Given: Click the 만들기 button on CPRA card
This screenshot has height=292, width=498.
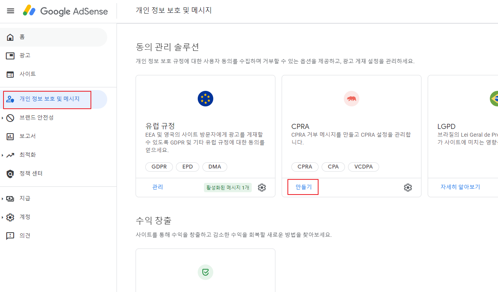Looking at the screenshot, I should [x=303, y=187].
